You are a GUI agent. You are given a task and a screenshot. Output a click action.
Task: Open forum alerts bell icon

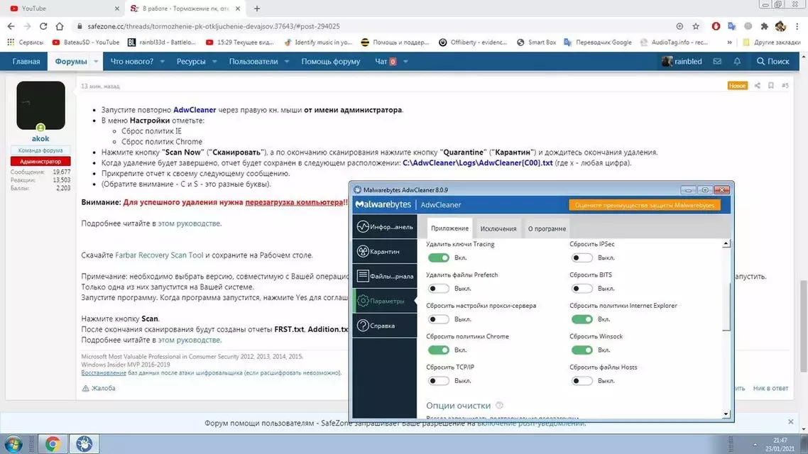(x=737, y=61)
